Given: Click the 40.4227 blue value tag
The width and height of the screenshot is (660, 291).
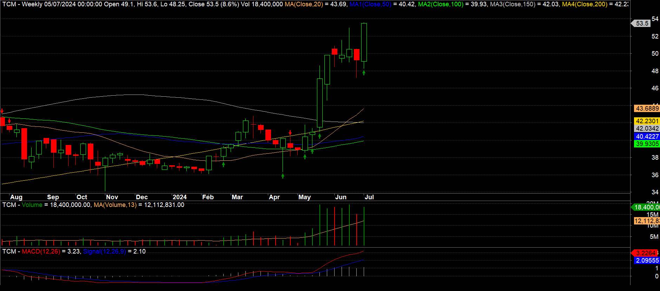Looking at the screenshot, I should tap(647, 137).
